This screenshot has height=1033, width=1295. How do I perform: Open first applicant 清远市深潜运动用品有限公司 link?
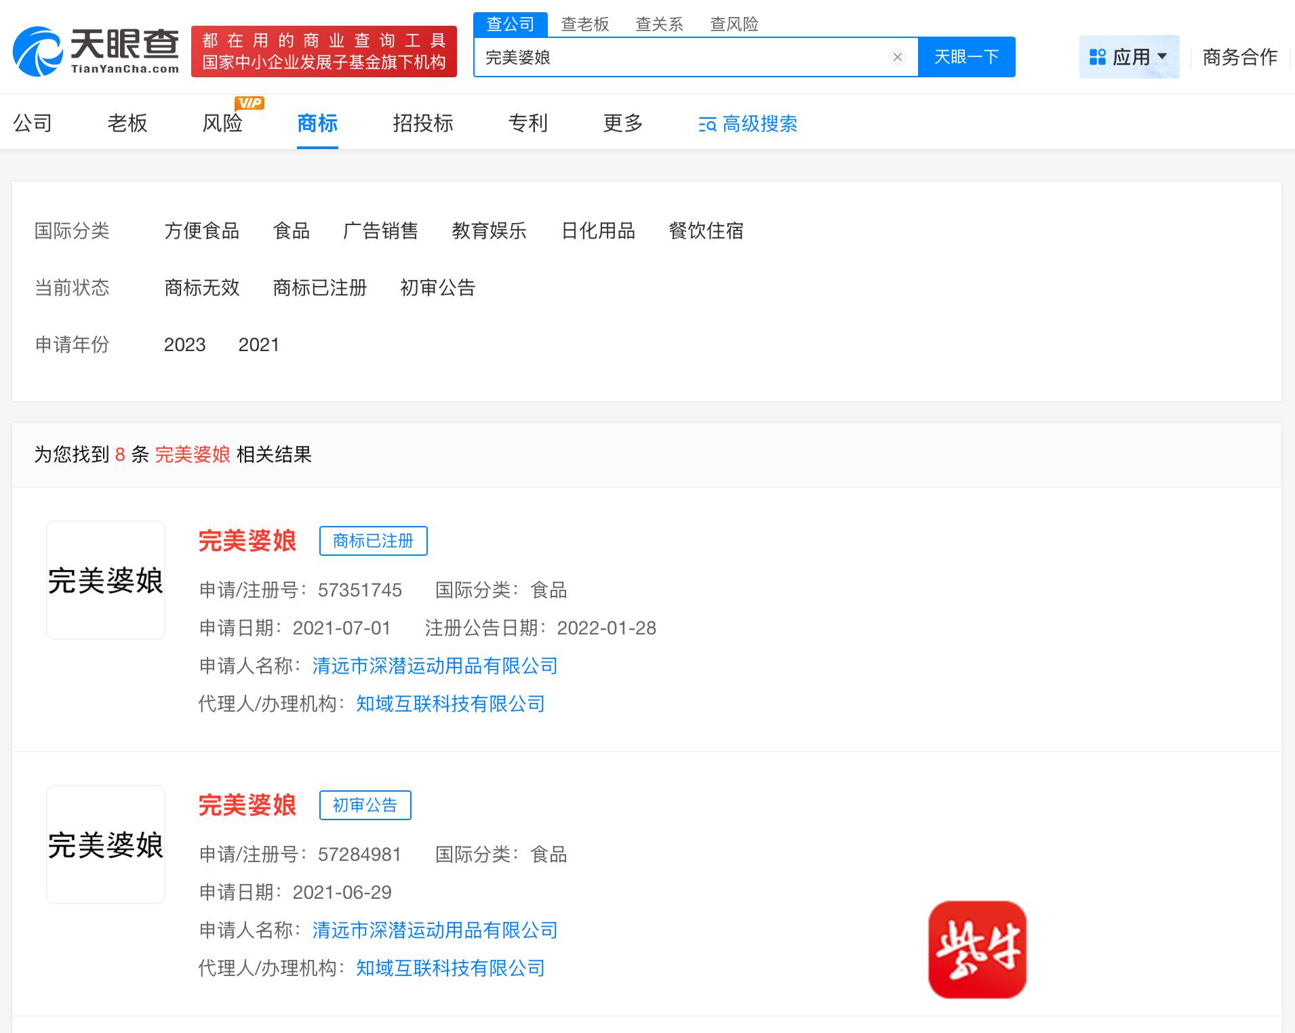[435, 666]
